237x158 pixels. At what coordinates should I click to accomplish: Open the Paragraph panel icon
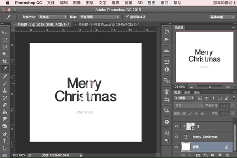pyautogui.click(x=167, y=141)
